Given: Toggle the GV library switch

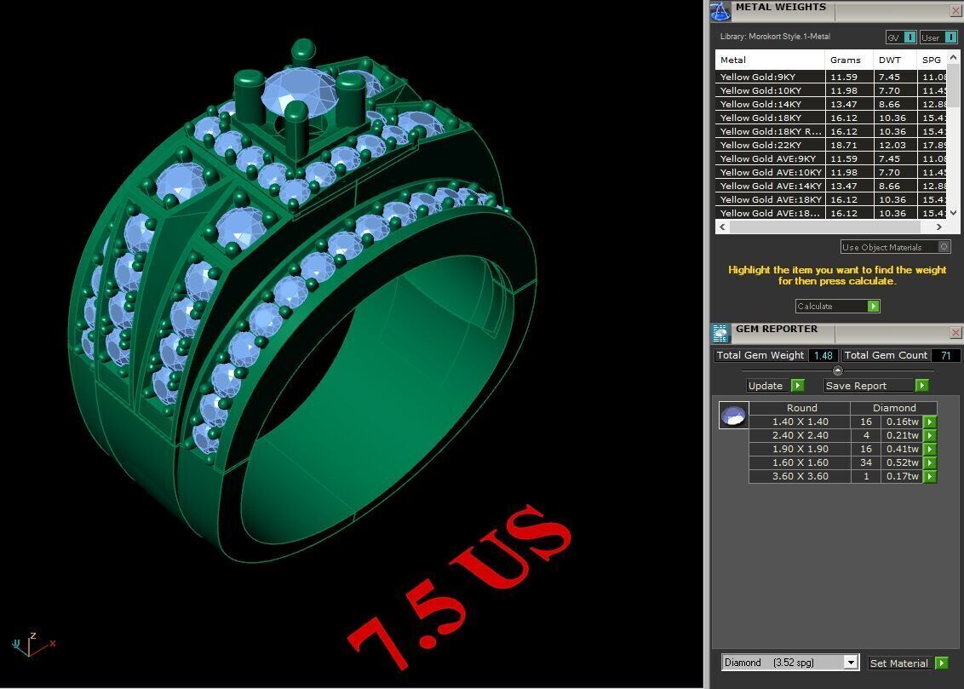Looking at the screenshot, I should click(909, 37).
